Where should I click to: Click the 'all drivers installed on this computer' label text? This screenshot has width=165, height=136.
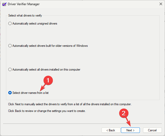[x=46, y=70]
